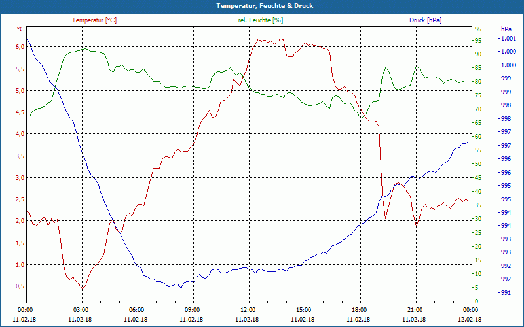Click the 95 tick on the humidity axis
Screen dimensions: 524x327
pos(478,41)
